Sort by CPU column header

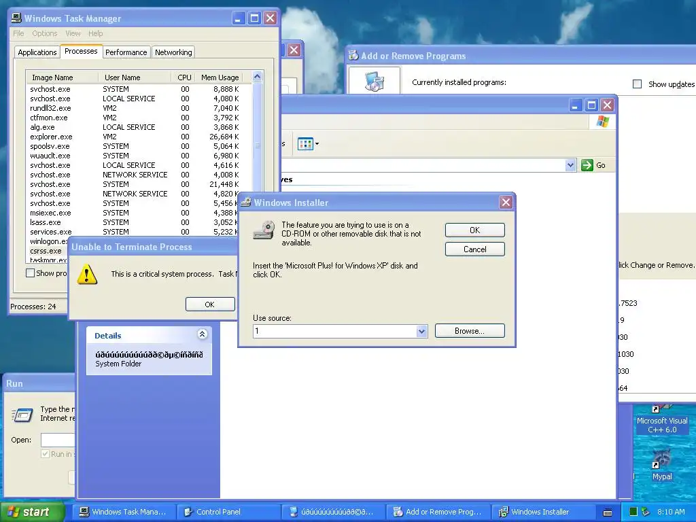[x=184, y=77]
